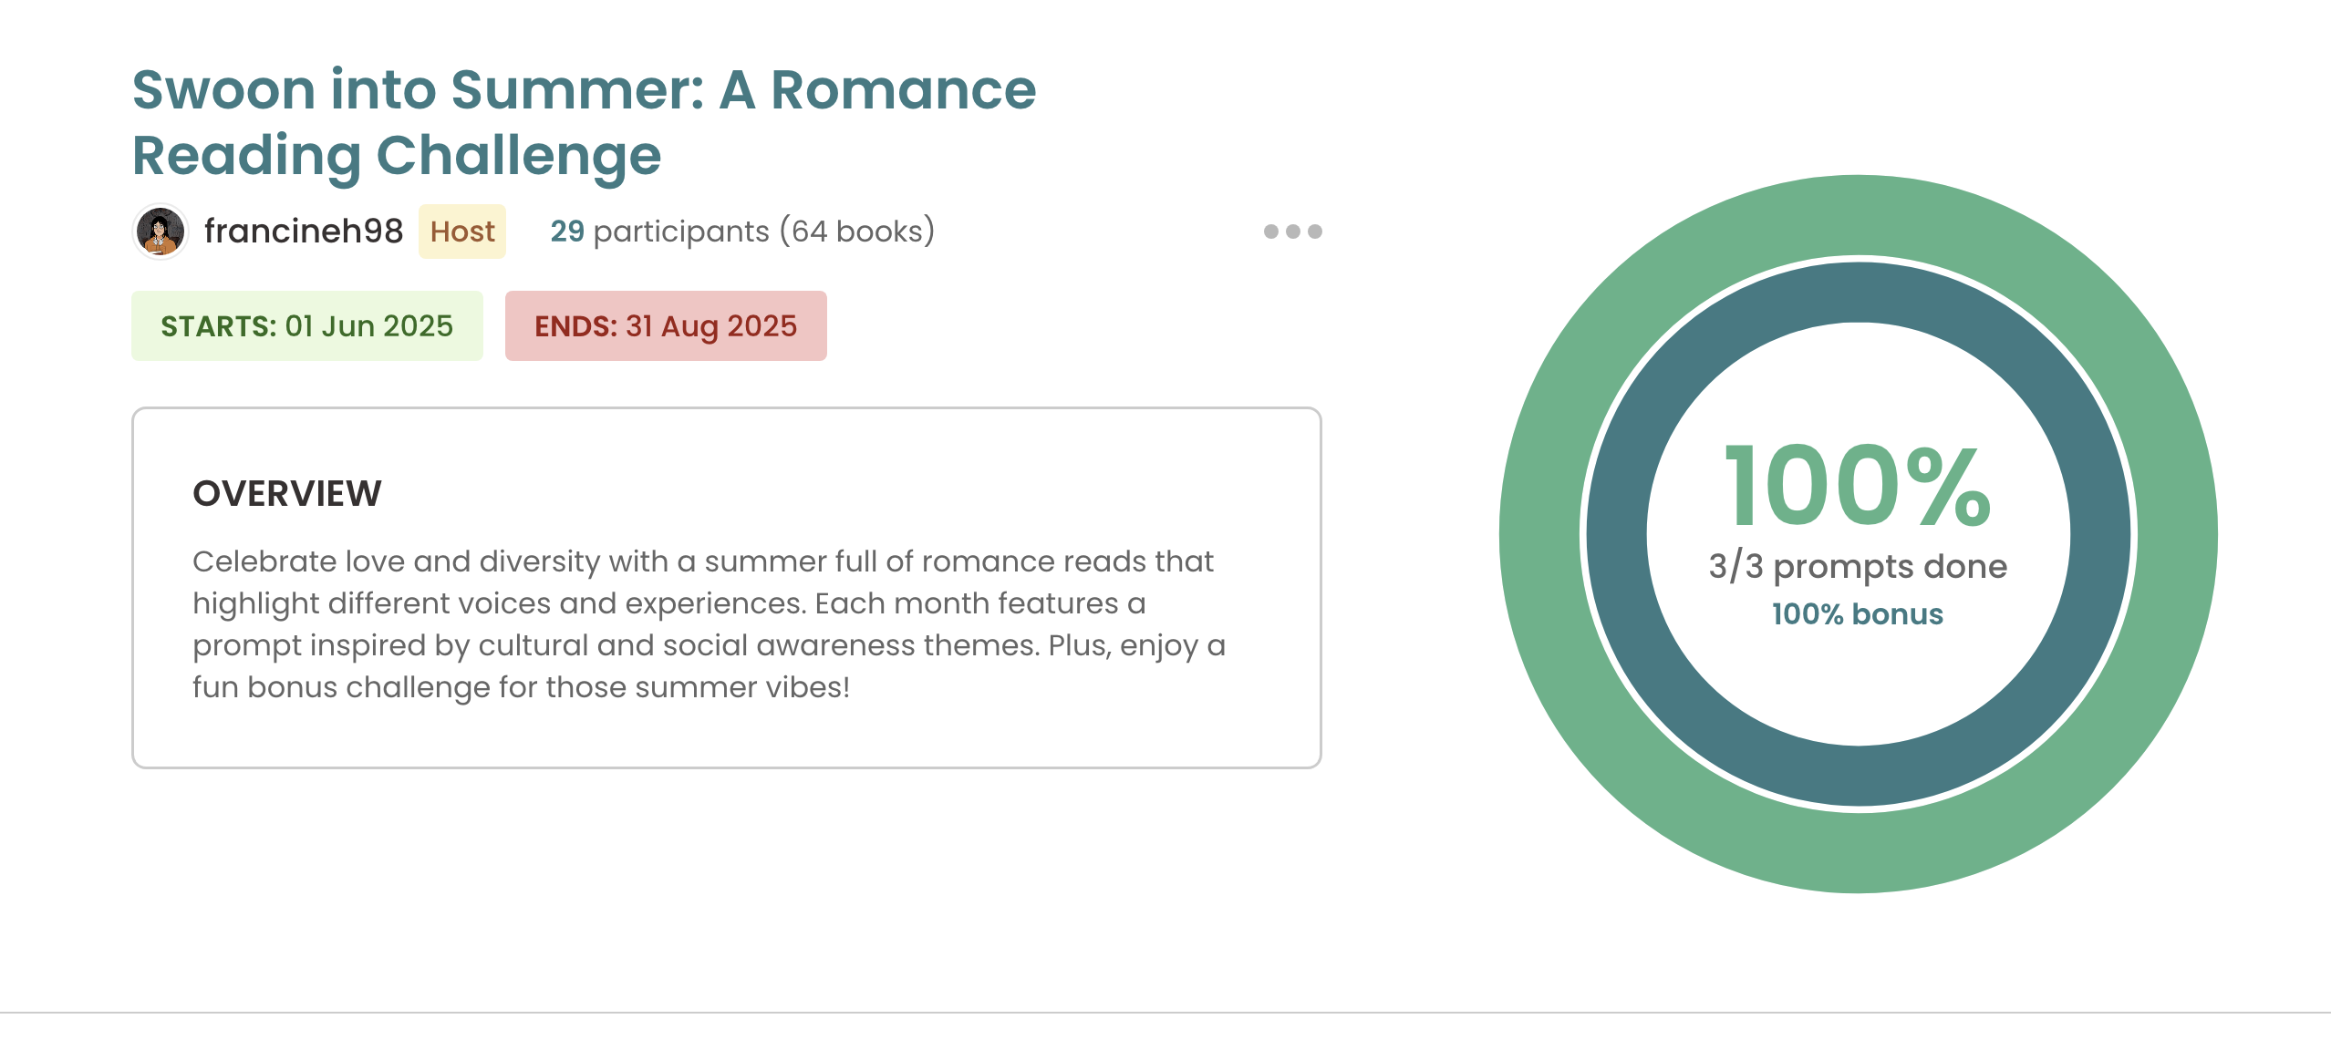
Task: Click the (64 books) count text
Action: pyautogui.click(x=857, y=232)
